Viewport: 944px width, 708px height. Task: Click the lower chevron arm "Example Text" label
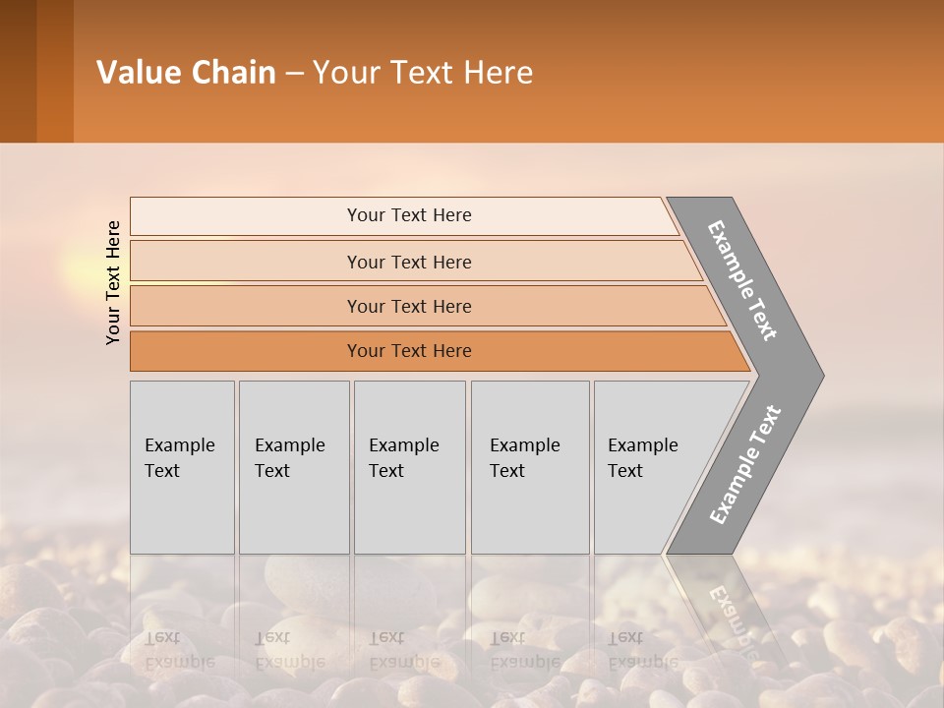744,465
